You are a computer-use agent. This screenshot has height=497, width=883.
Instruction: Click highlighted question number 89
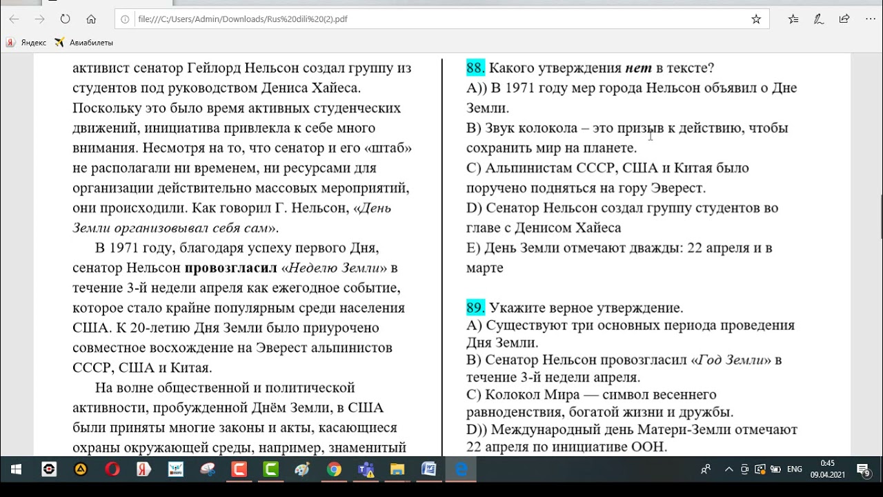tap(476, 308)
